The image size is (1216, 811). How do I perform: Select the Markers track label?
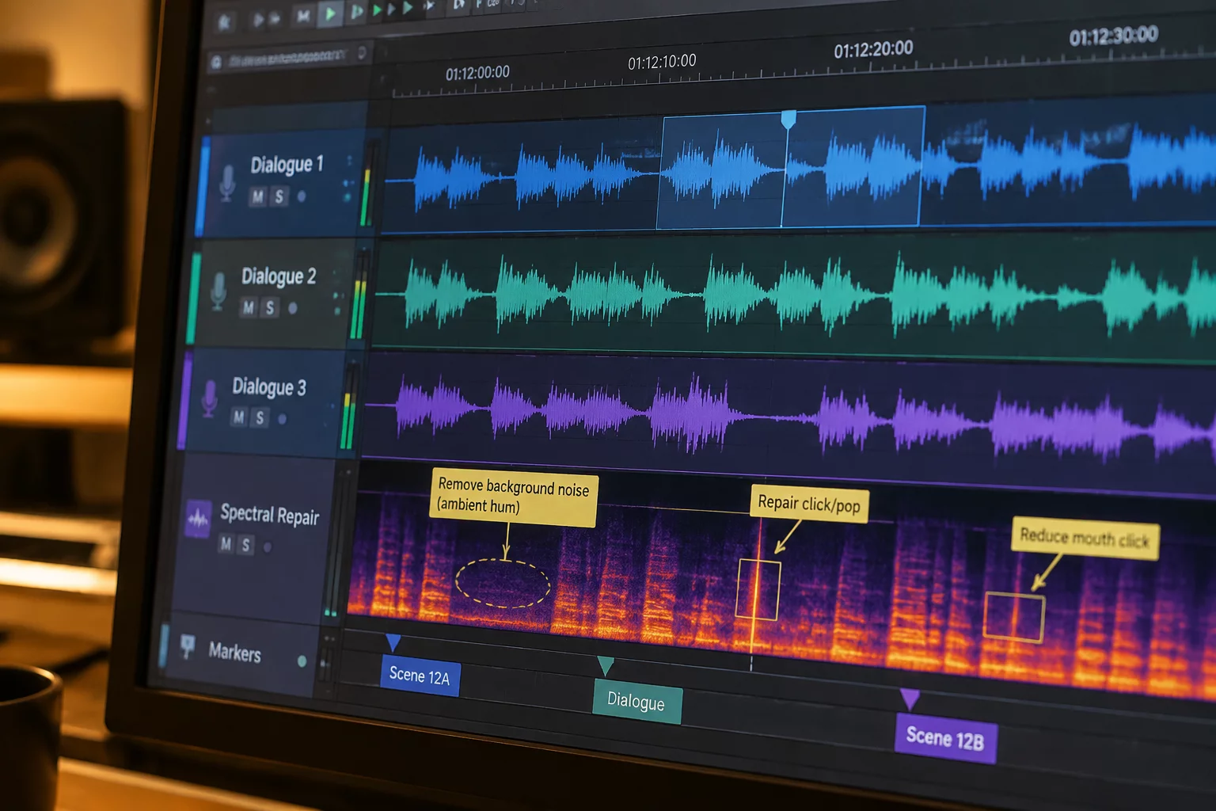[x=234, y=652]
